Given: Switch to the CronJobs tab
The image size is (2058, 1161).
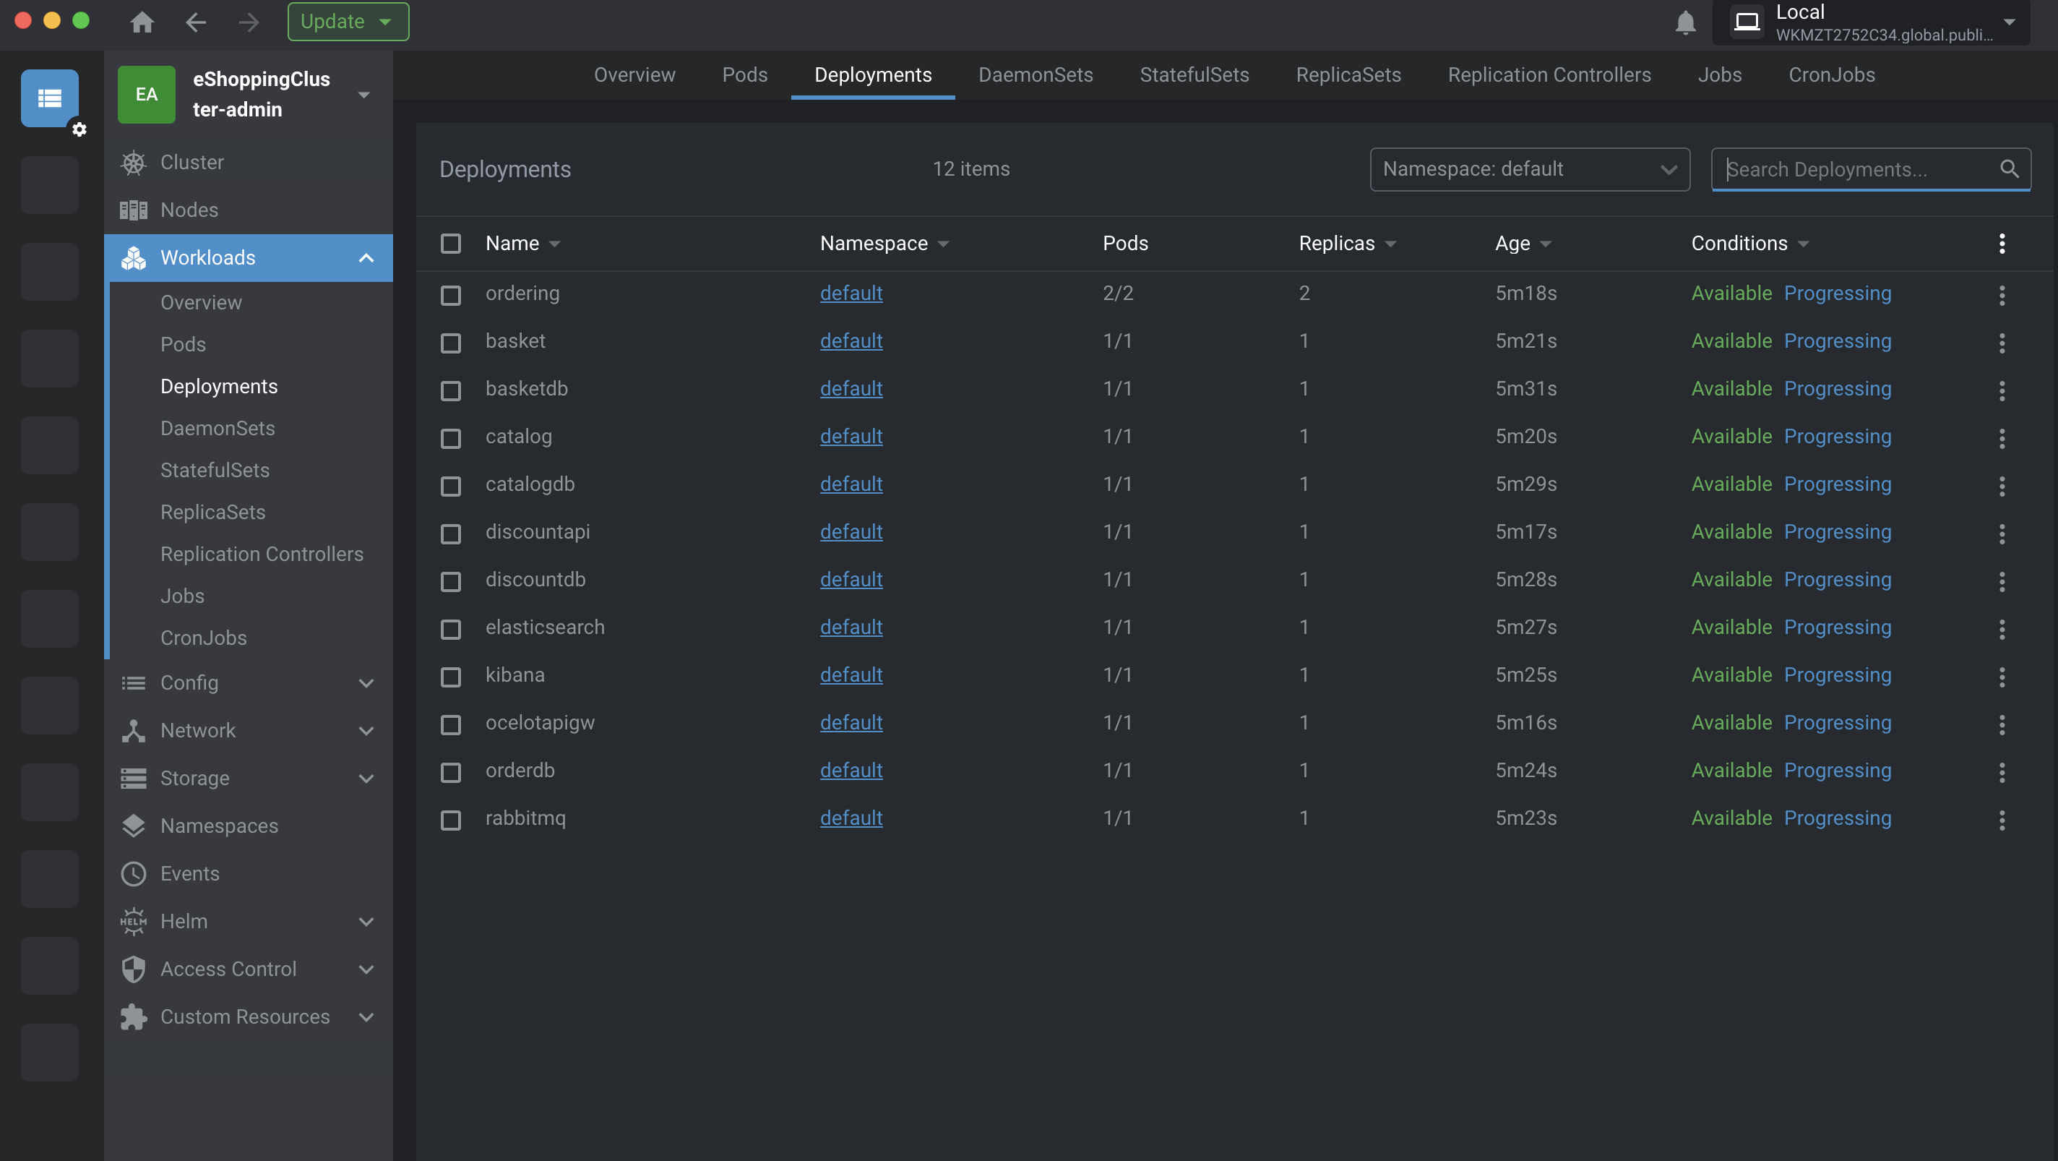Looking at the screenshot, I should point(1831,74).
